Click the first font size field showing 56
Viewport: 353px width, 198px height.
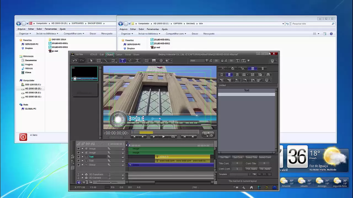coord(216,61)
